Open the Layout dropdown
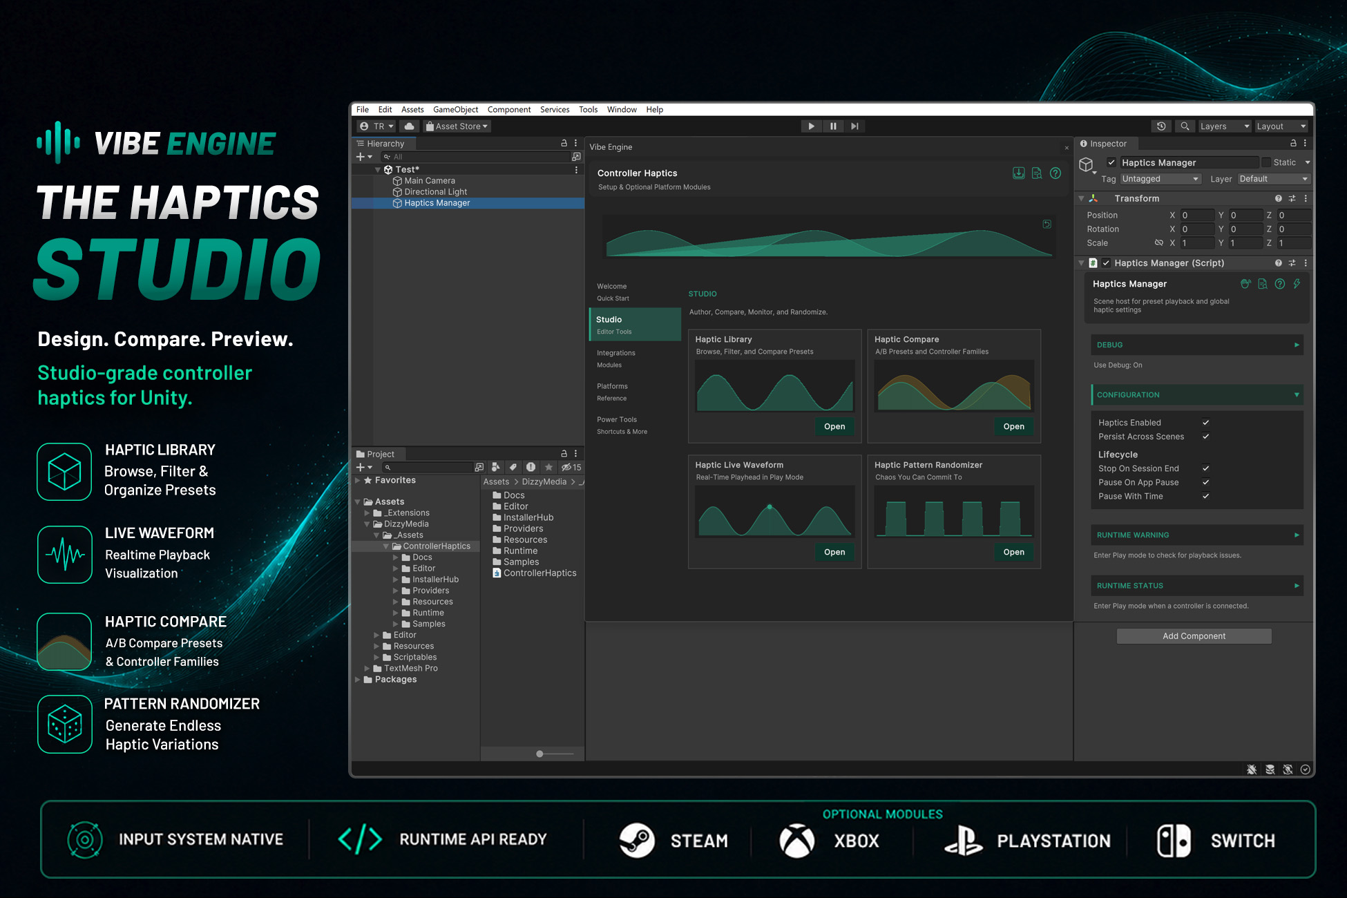Screen dimensions: 1347x898 [x=1281, y=126]
